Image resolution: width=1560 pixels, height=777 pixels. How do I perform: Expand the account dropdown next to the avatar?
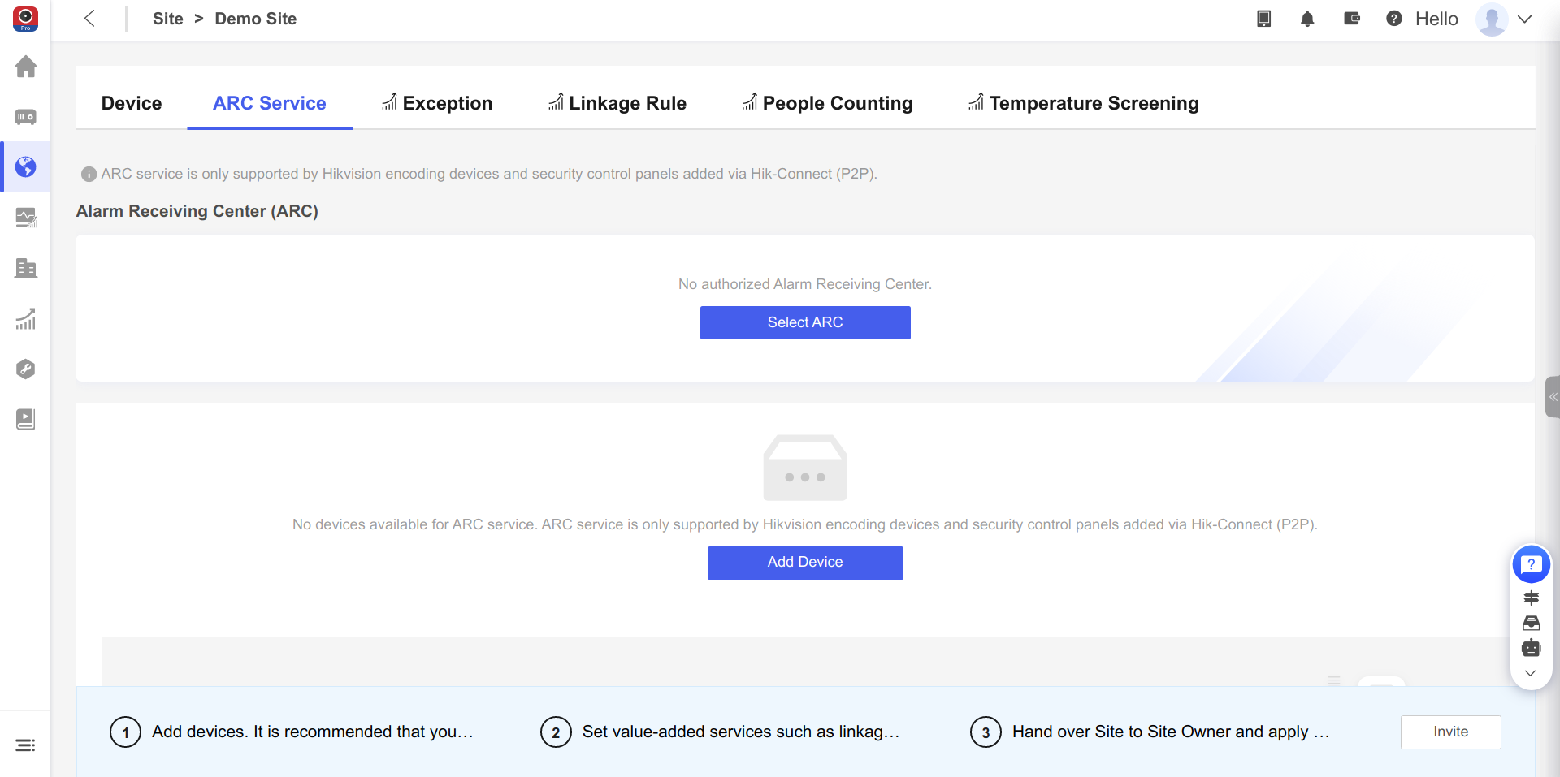click(x=1526, y=19)
